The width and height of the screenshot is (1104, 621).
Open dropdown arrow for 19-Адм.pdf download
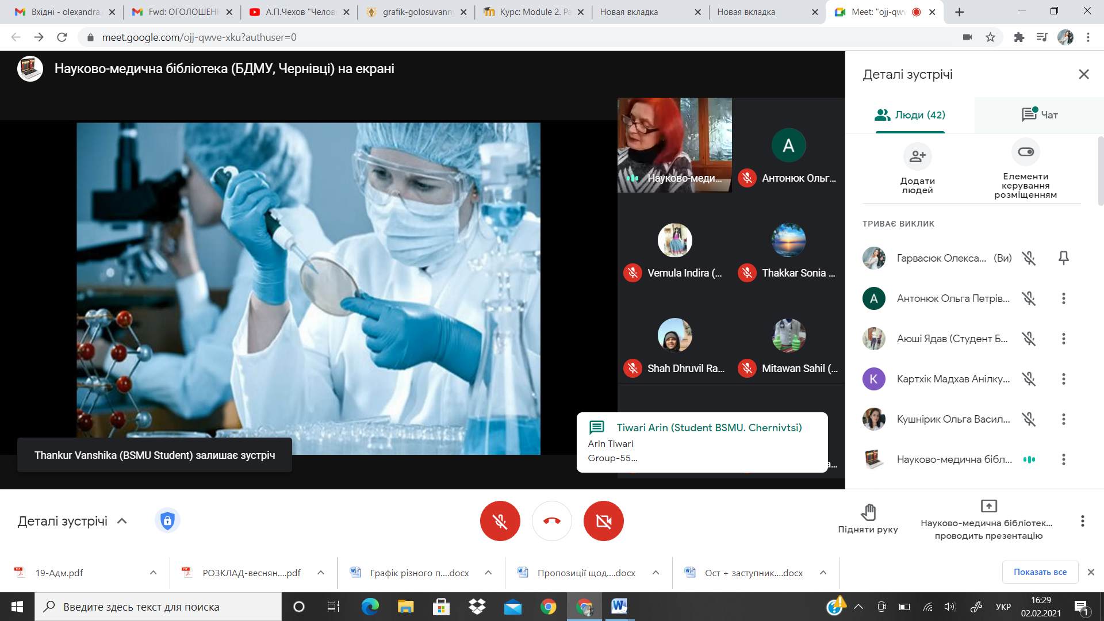click(153, 573)
